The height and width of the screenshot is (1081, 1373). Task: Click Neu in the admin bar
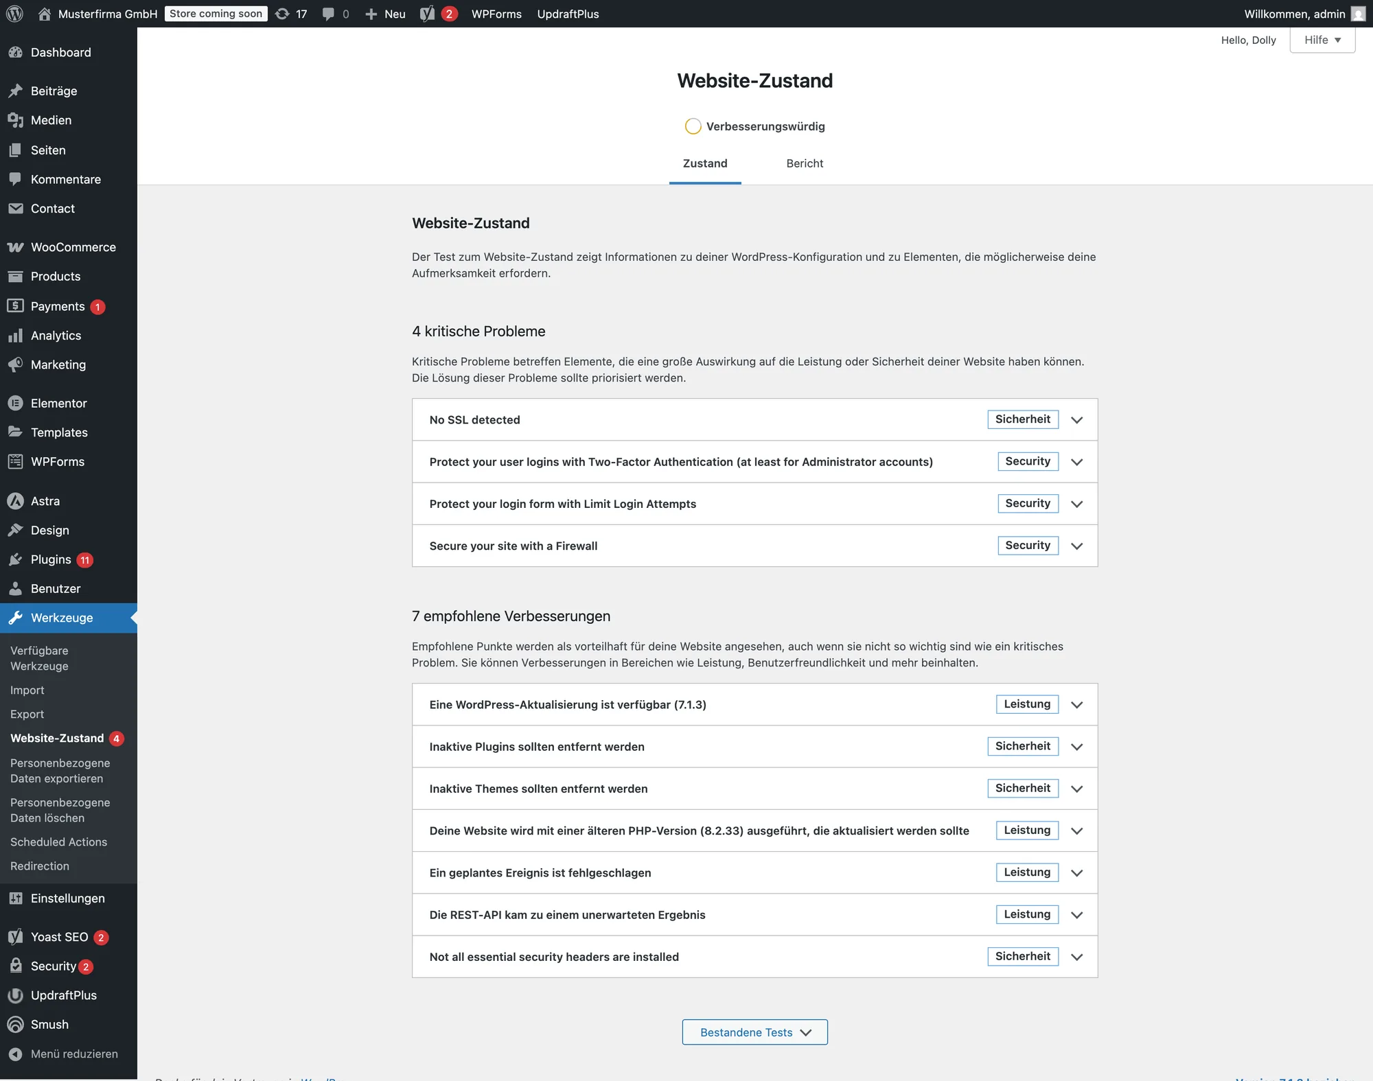(385, 14)
